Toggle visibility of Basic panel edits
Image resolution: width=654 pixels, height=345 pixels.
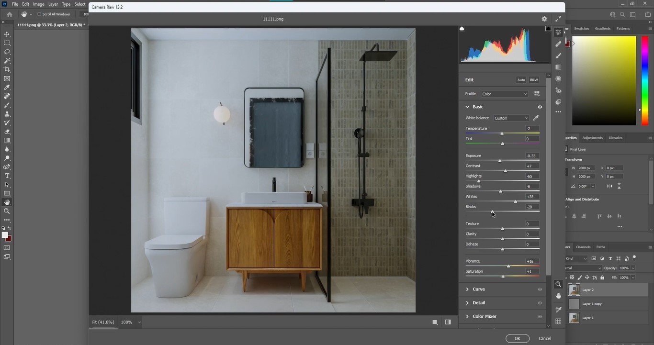540,107
